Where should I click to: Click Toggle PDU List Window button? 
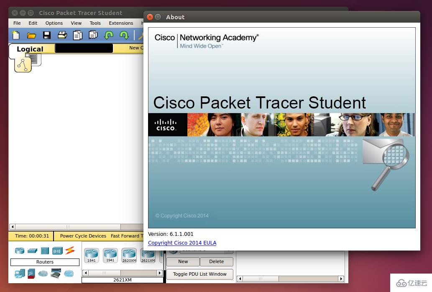click(200, 274)
